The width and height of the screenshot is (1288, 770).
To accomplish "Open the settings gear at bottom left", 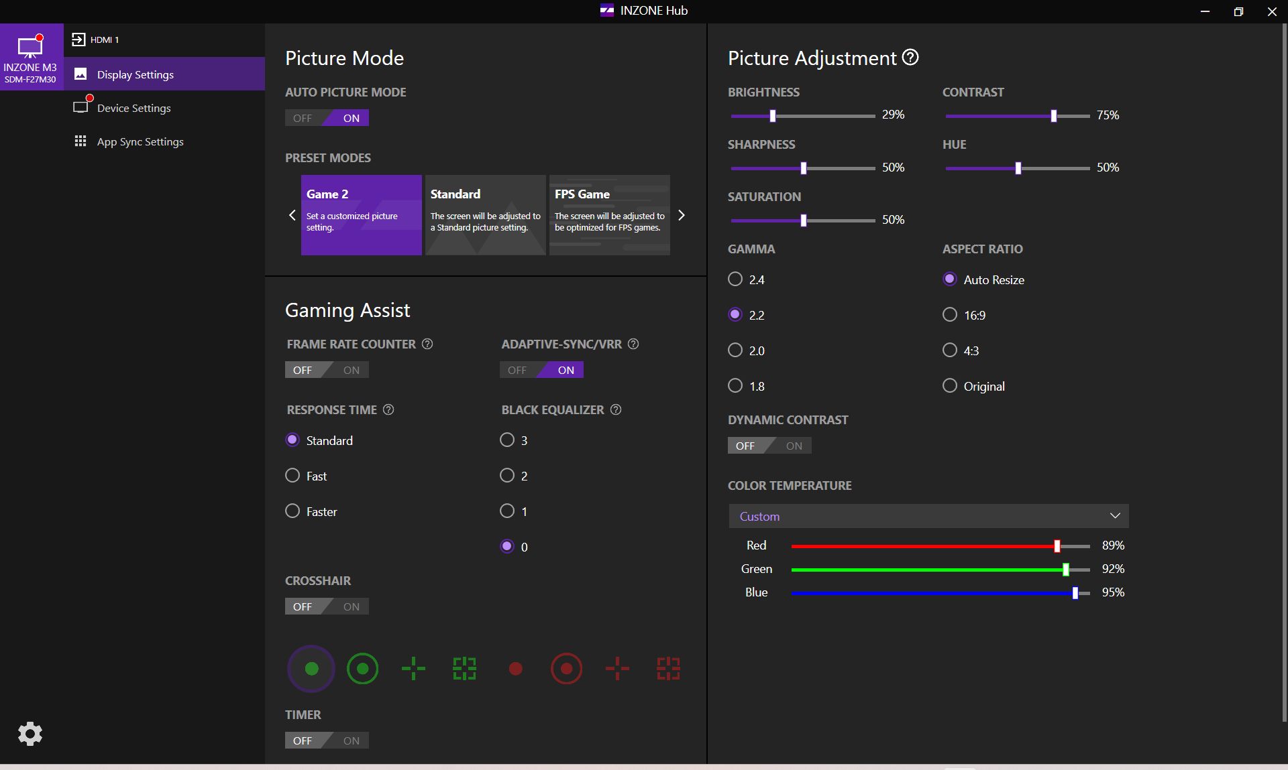I will coord(30,734).
